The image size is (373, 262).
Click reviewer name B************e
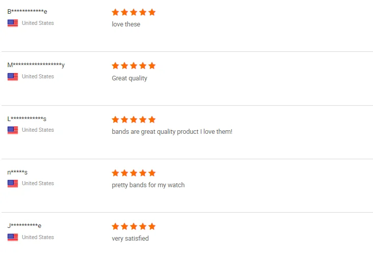[27, 12]
